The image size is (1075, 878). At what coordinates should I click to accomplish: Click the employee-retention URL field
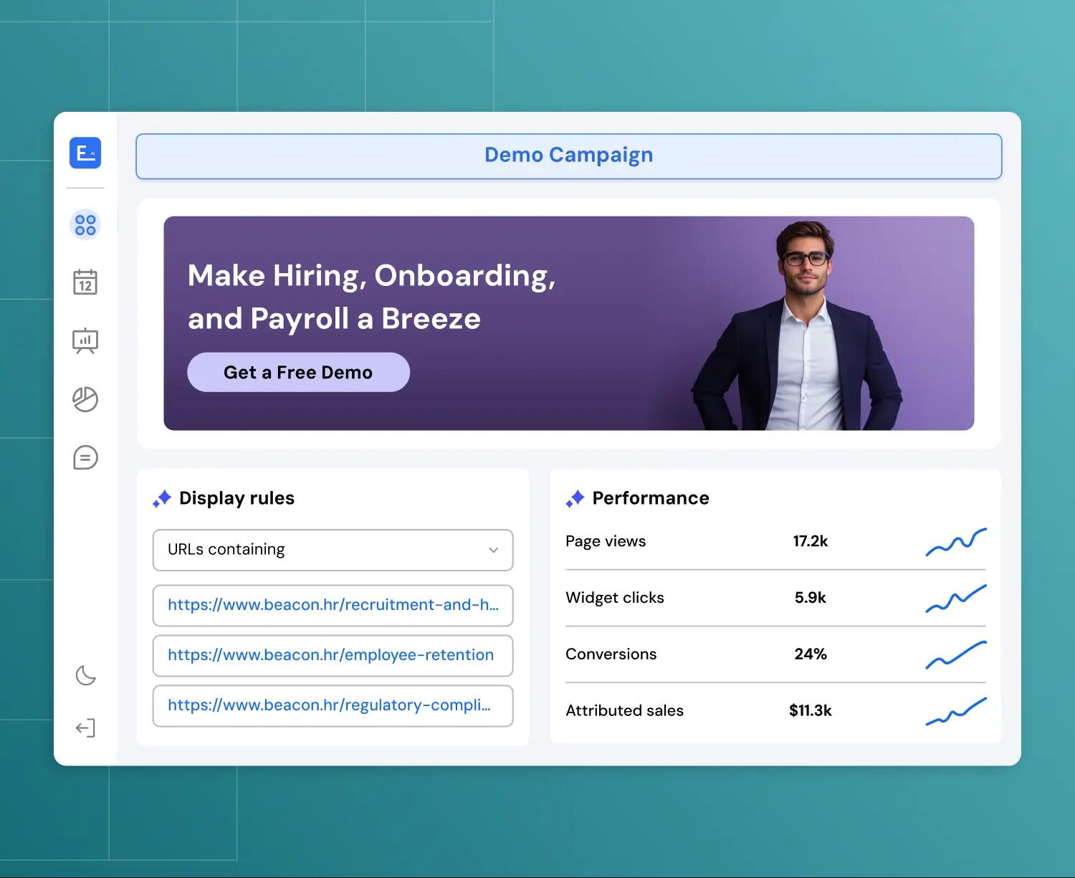pyautogui.click(x=333, y=655)
